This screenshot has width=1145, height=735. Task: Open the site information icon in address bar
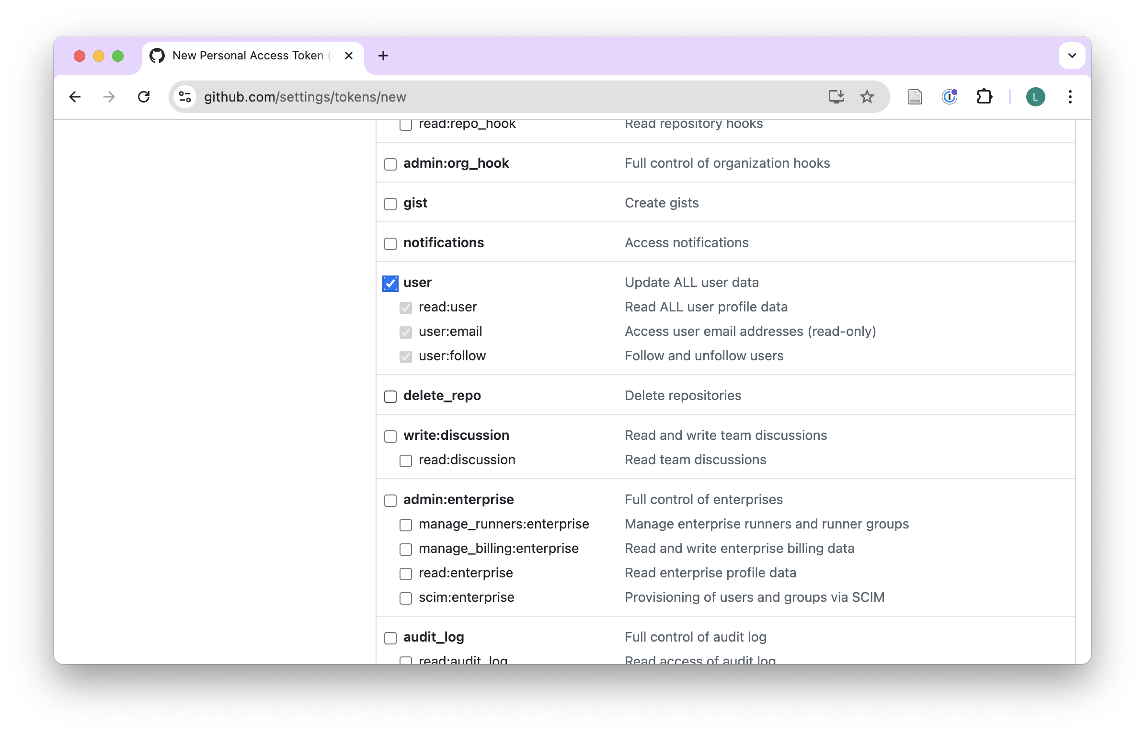(185, 97)
